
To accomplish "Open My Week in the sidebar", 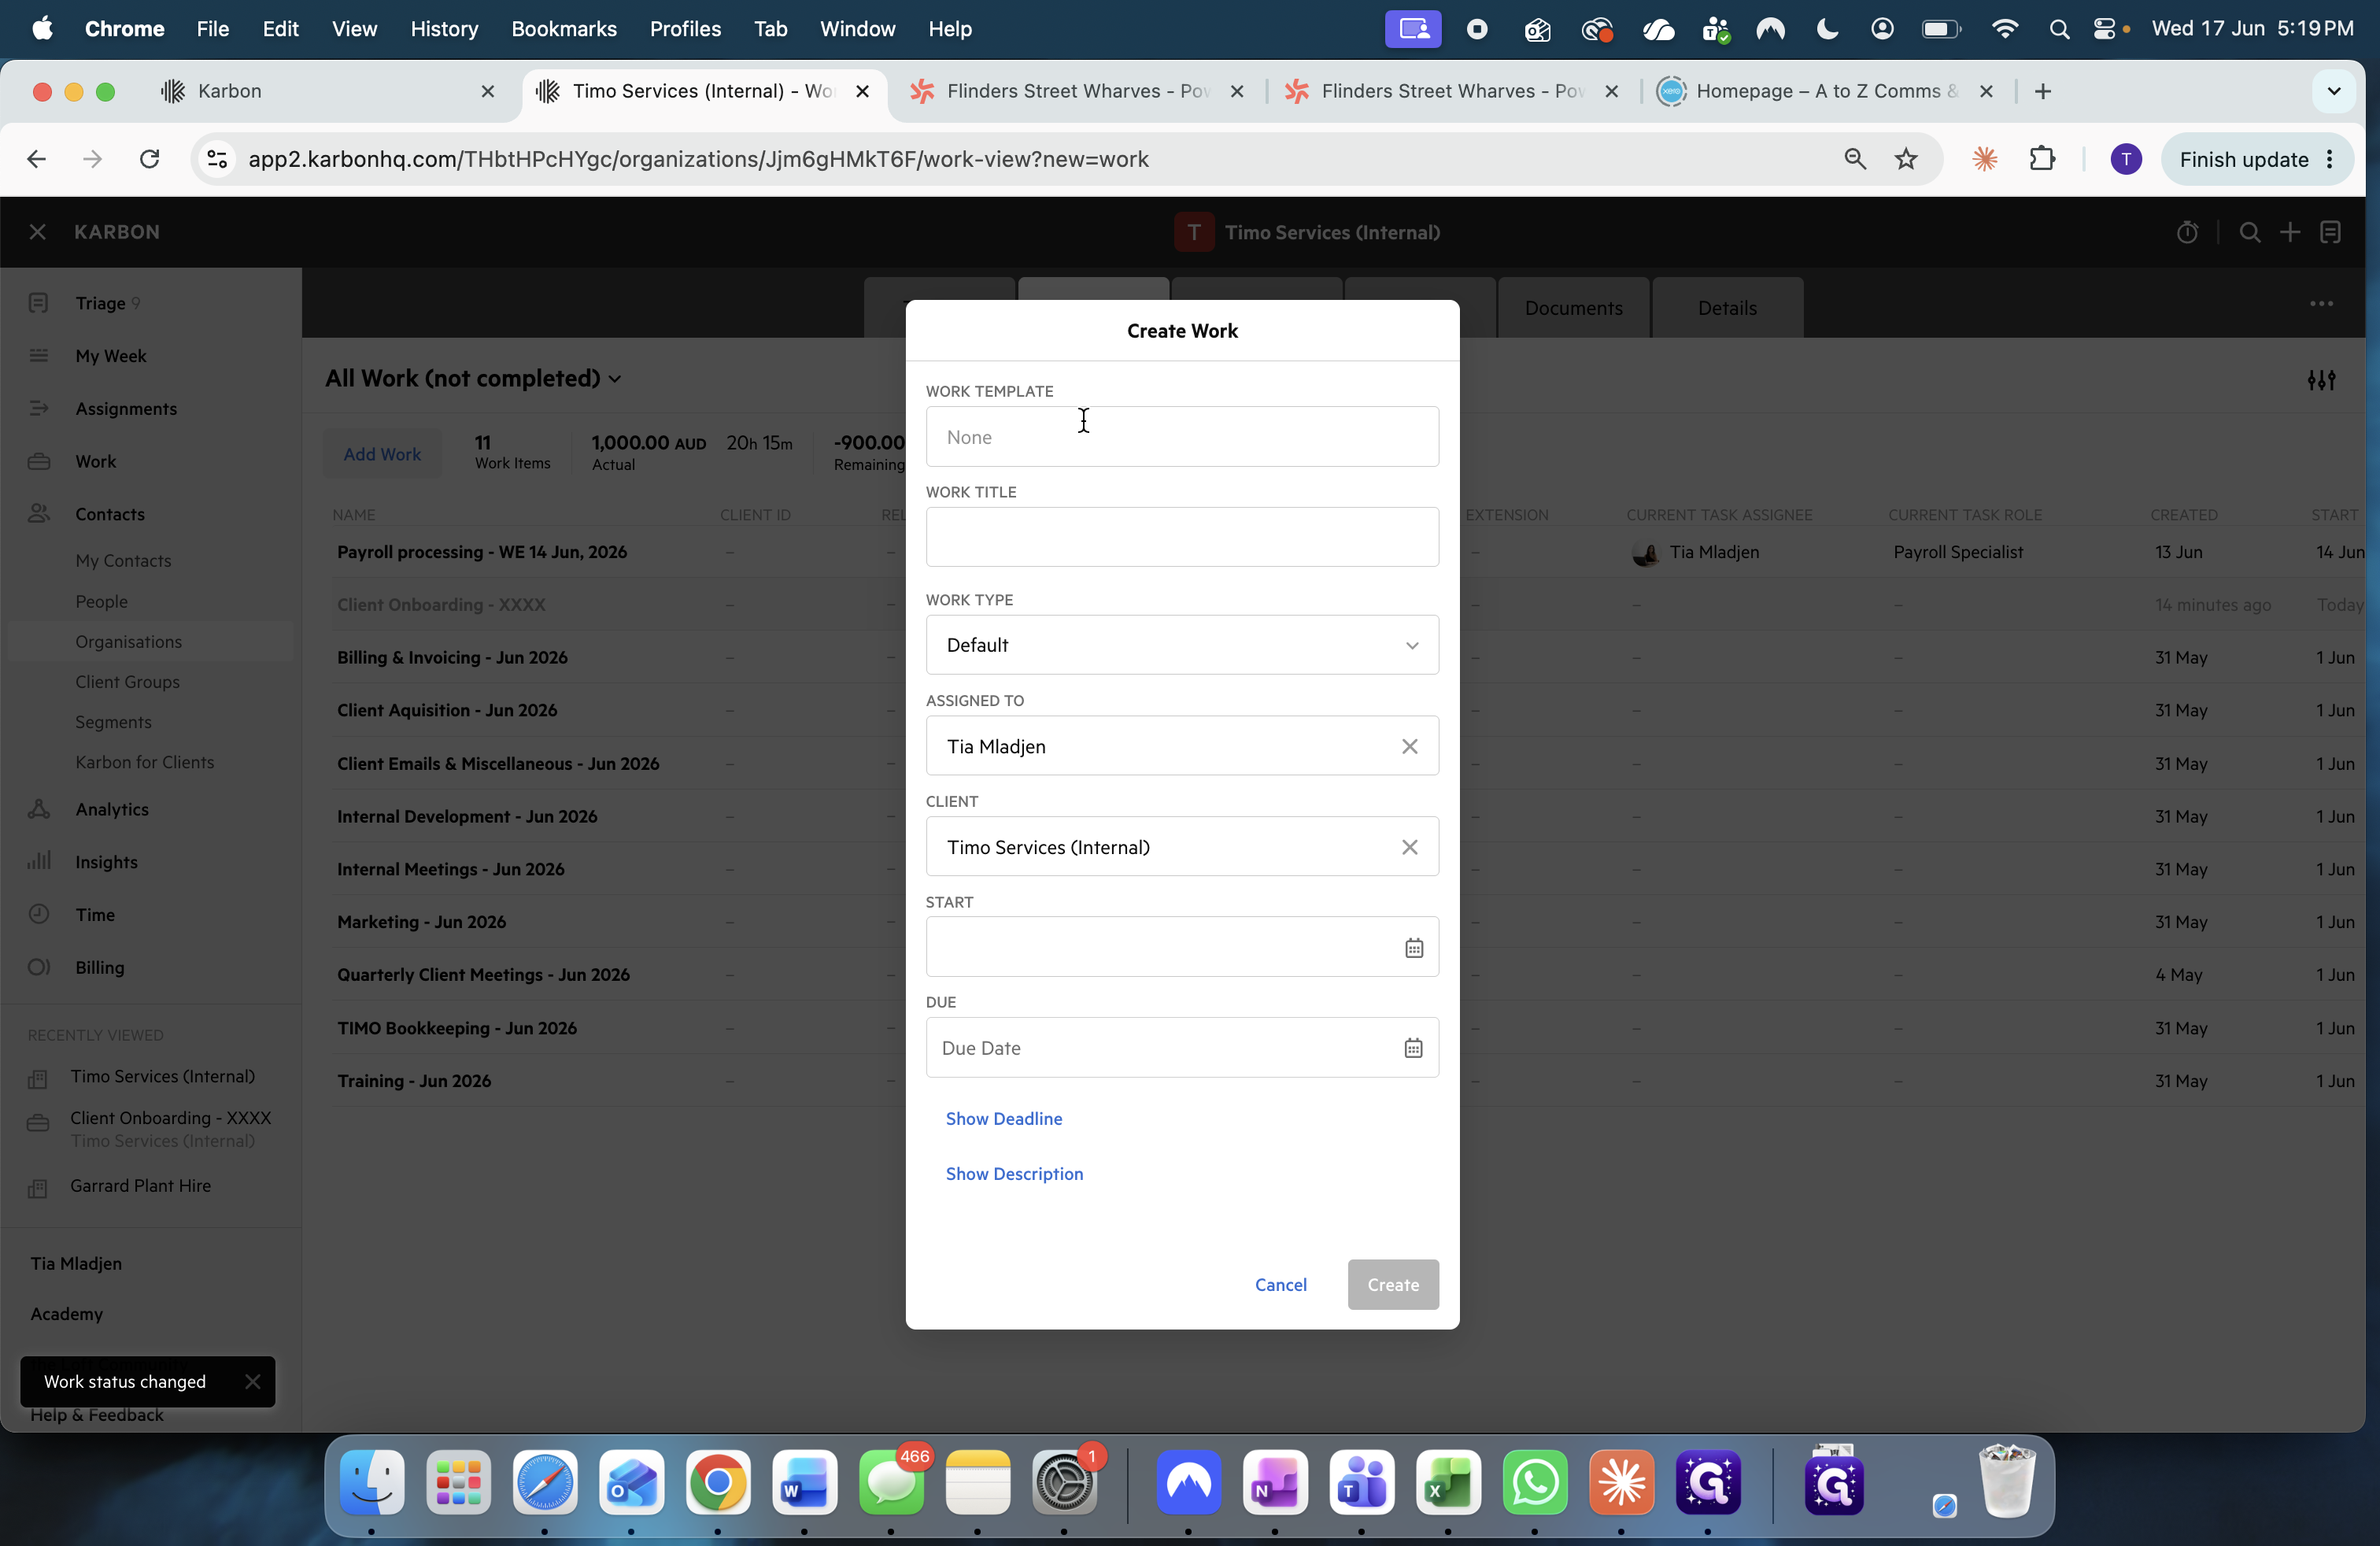I will pos(111,356).
